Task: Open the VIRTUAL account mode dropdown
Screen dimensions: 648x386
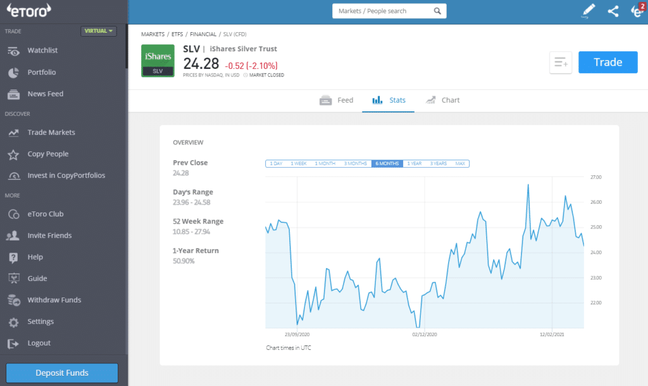Action: (98, 31)
